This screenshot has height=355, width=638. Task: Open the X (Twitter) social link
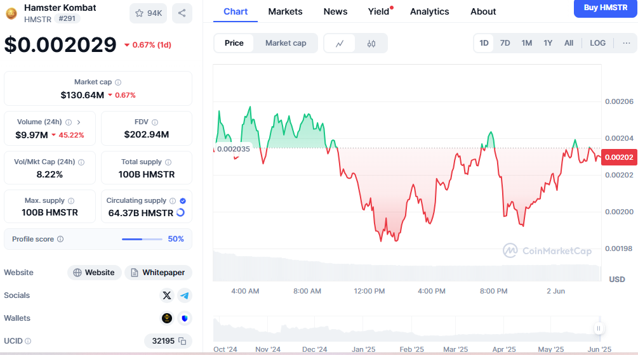click(167, 295)
